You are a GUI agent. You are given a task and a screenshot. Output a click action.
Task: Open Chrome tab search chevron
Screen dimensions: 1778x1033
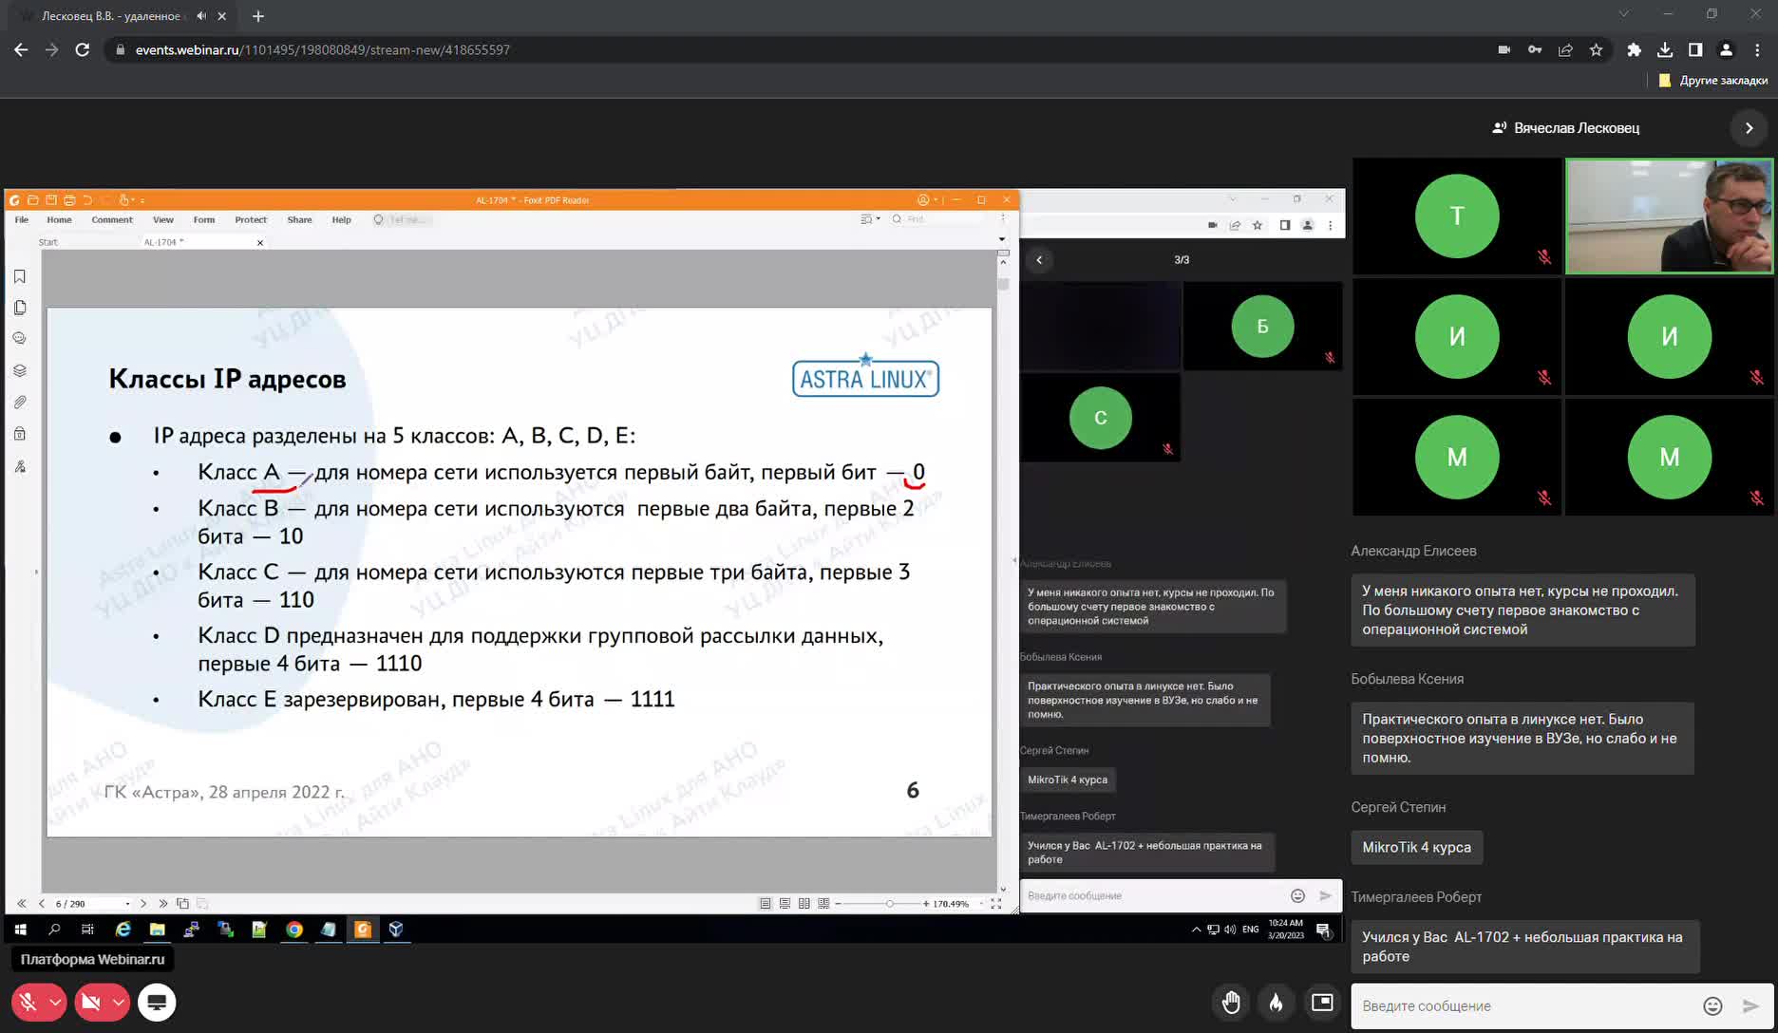[1623, 14]
